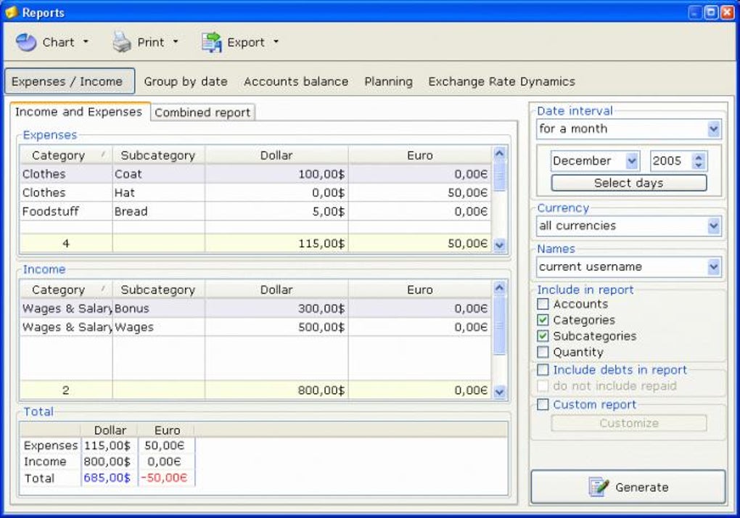The image size is (740, 518).
Task: Open Exchange Rate Dynamics tab
Action: pos(501,81)
